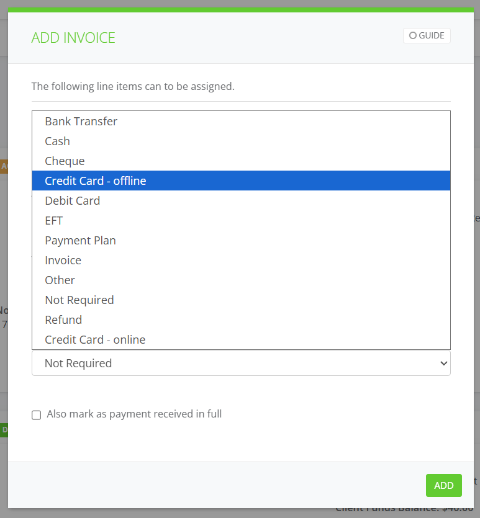Click the Add Invoice dialog title
Image resolution: width=480 pixels, height=518 pixels.
point(73,38)
